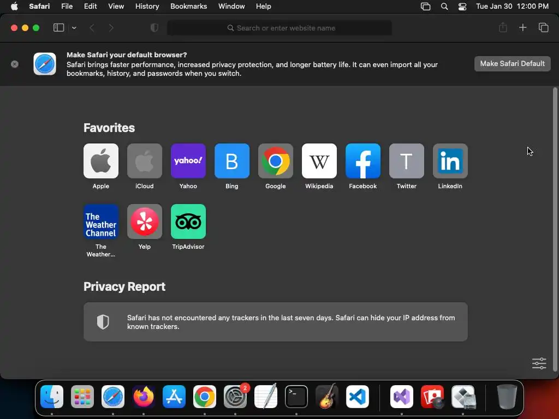Open the Apple favorite
Screen dimensions: 559x419
click(x=101, y=161)
